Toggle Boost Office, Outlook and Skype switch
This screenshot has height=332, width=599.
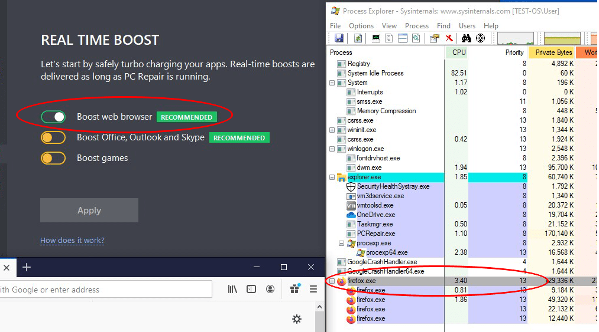(53, 137)
